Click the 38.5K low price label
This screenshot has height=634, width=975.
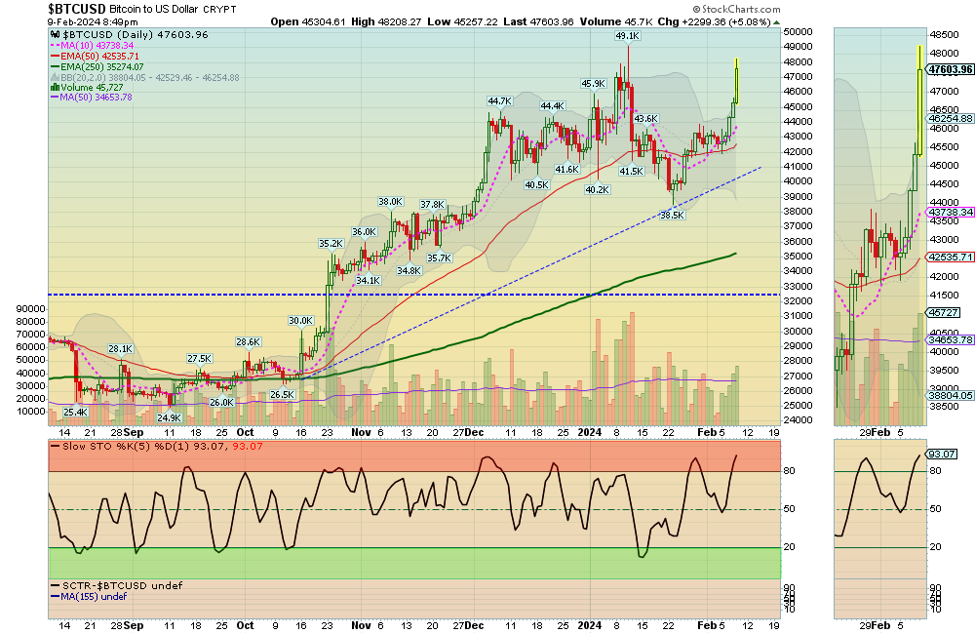(x=672, y=216)
